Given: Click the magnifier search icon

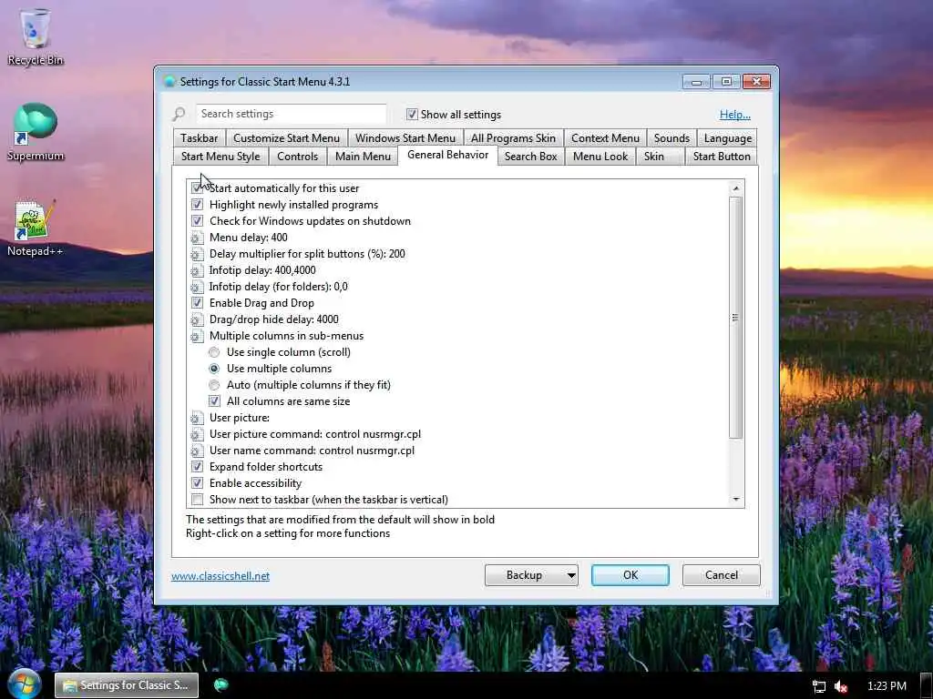Looking at the screenshot, I should (179, 114).
